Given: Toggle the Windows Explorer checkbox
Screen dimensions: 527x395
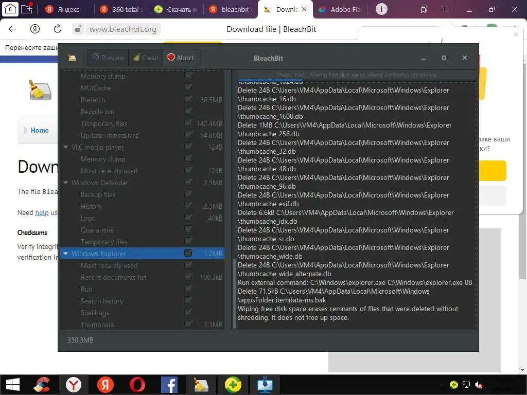Looking at the screenshot, I should click(188, 253).
